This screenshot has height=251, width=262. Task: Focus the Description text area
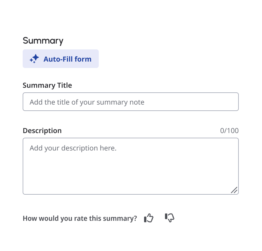[x=131, y=166]
